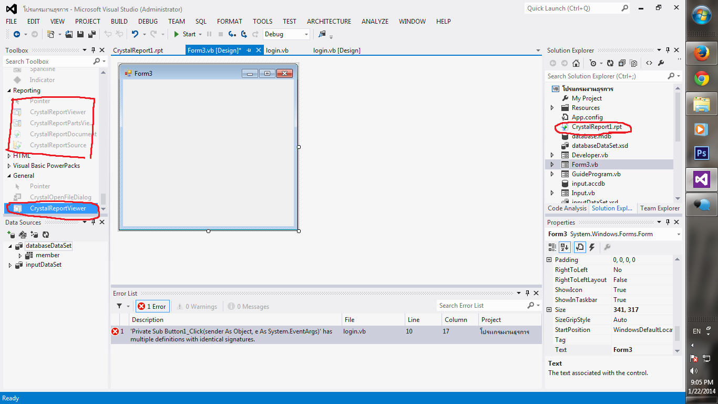Viewport: 718px width, 404px height.
Task: Select Form3.vb in Solution Explorer
Action: point(584,165)
